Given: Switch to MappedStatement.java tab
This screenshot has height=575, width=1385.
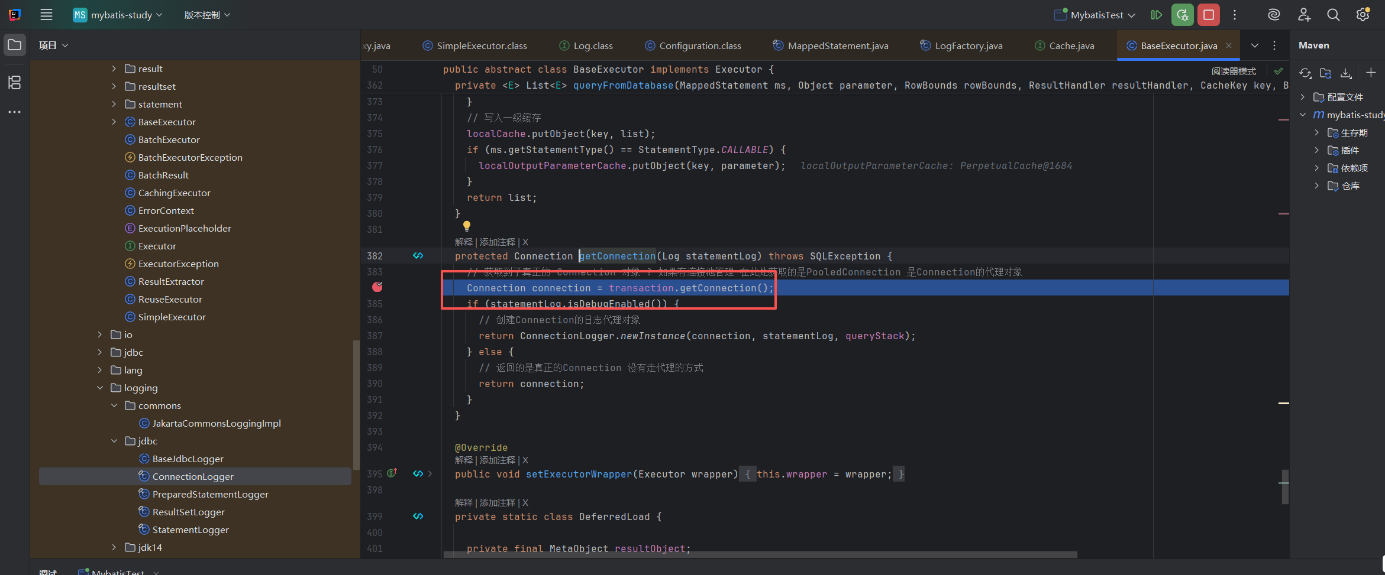Looking at the screenshot, I should [831, 46].
